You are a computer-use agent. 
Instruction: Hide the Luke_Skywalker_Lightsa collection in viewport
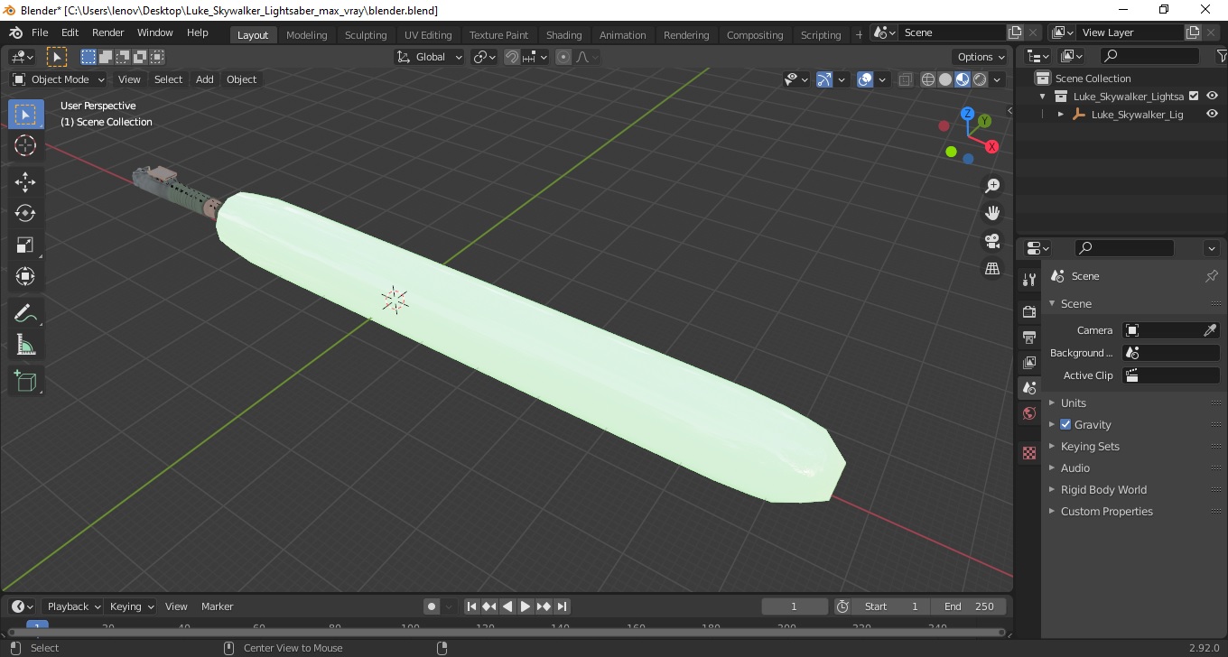[1212, 96]
